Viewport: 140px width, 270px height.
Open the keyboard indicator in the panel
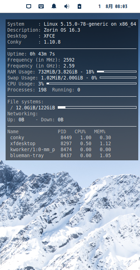(x=41, y=7)
